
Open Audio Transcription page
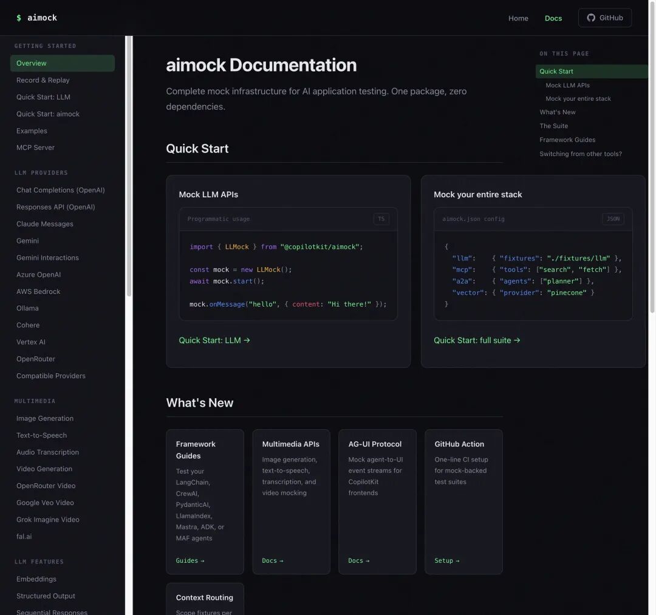[63, 452]
